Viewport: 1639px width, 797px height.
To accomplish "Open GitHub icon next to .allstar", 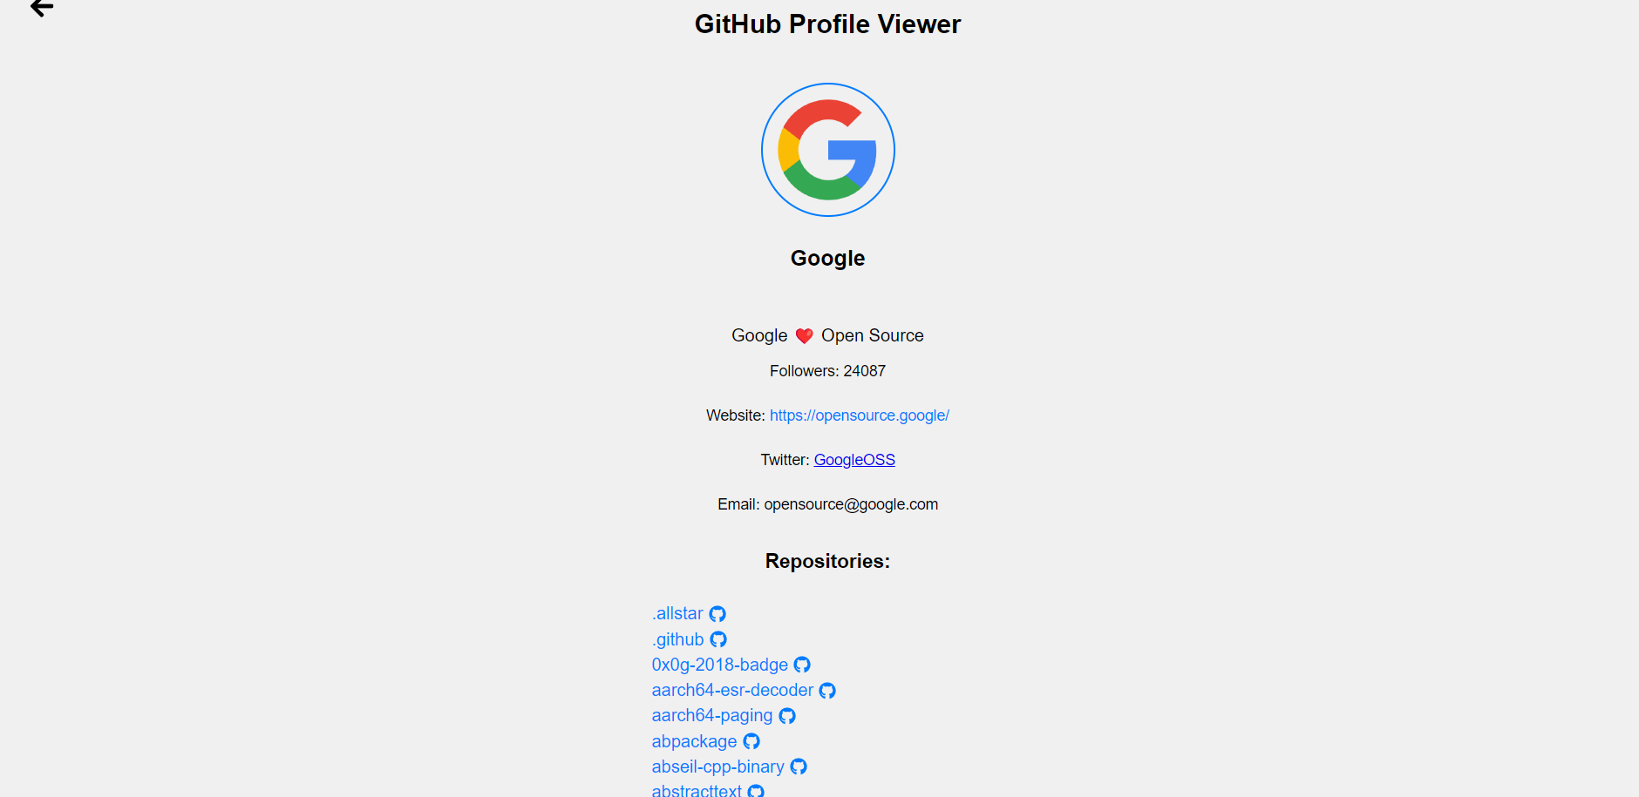I will click(717, 614).
